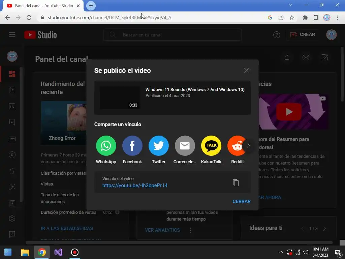Viewport: 345px width, 259px height.
Task: Open the Content sidebar icon
Action: click(x=12, y=90)
